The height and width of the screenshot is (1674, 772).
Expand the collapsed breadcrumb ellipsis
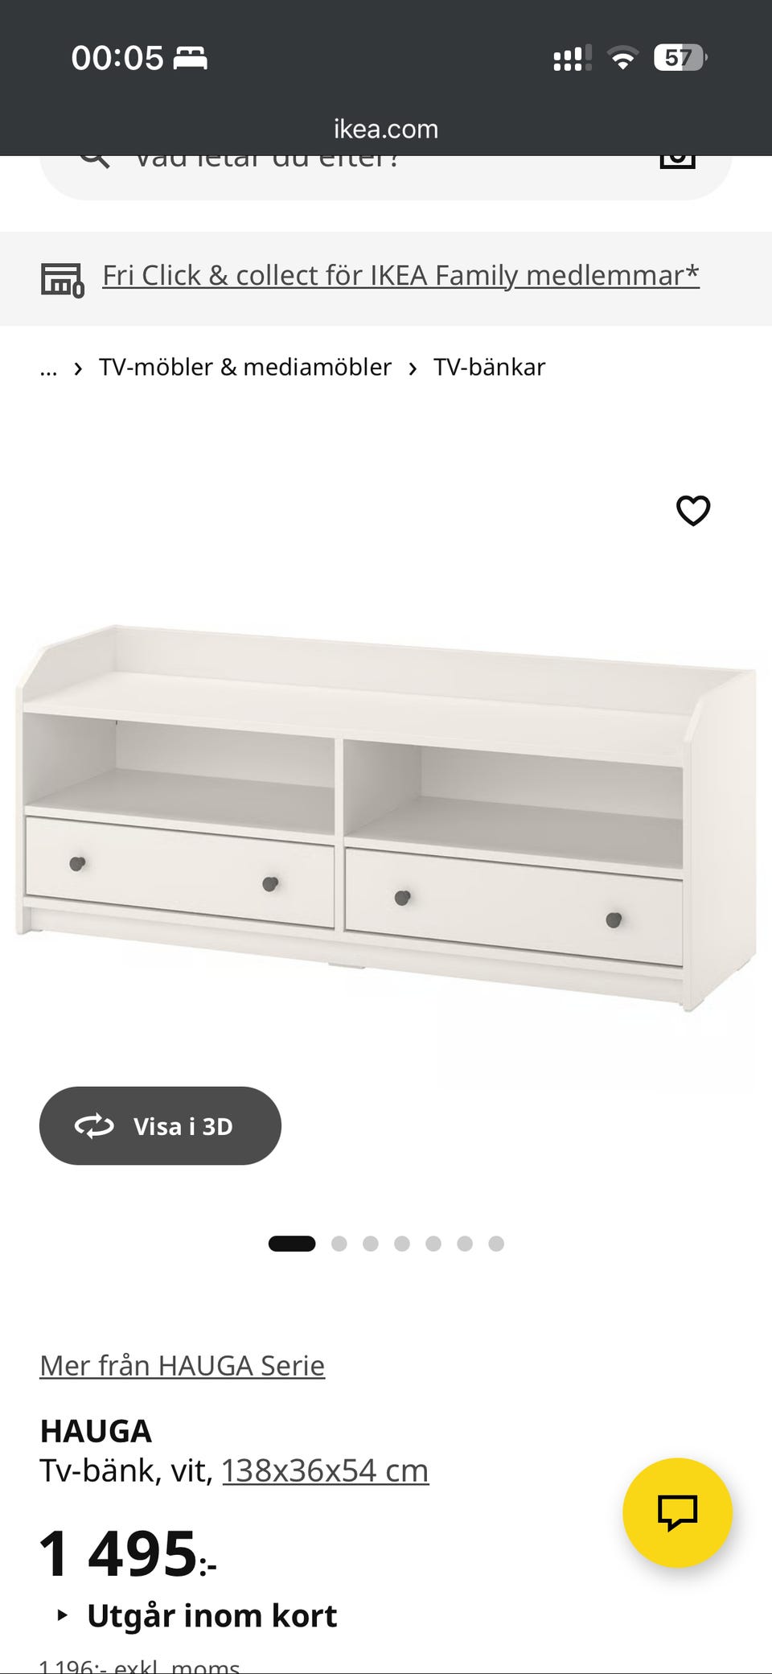coord(48,368)
